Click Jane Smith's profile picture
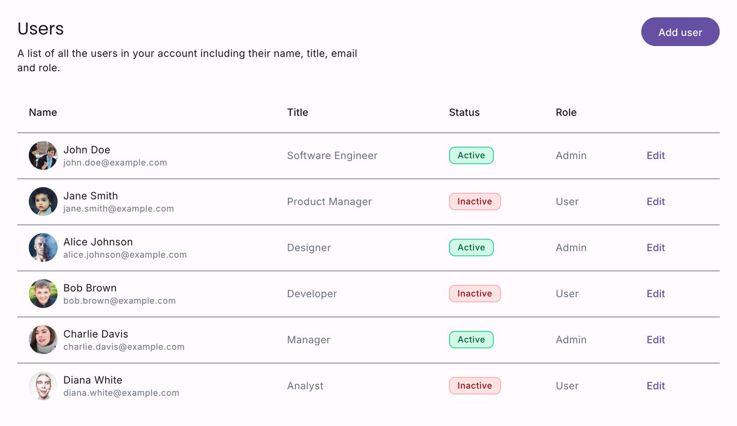Viewport: 737px width, 426px height. click(x=43, y=202)
